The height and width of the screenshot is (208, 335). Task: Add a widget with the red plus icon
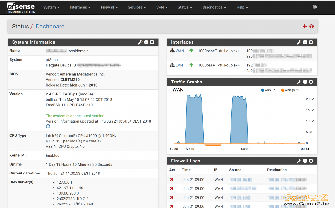305,27
